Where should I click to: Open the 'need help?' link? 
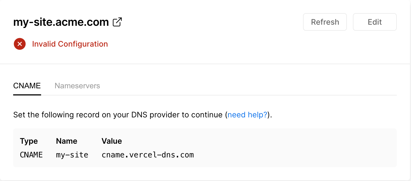click(247, 115)
